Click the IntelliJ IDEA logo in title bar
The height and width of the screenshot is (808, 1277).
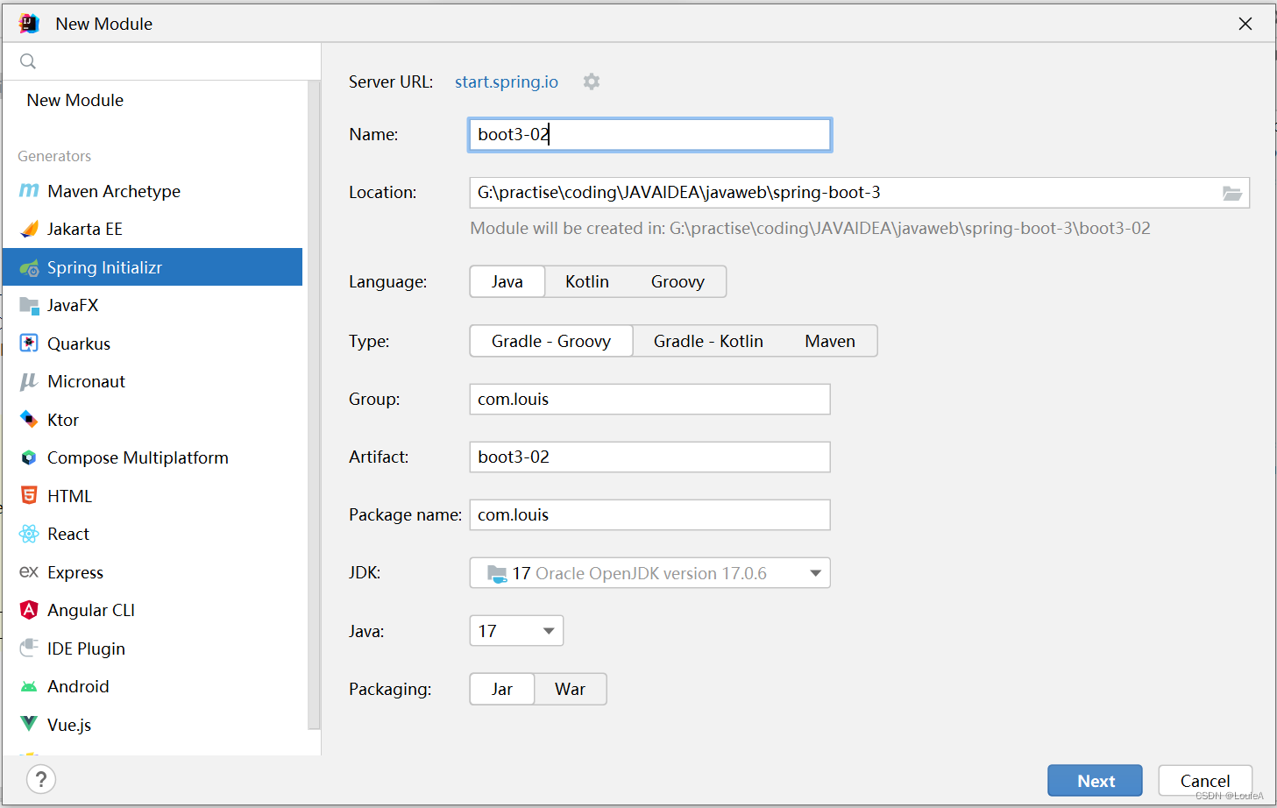(29, 24)
